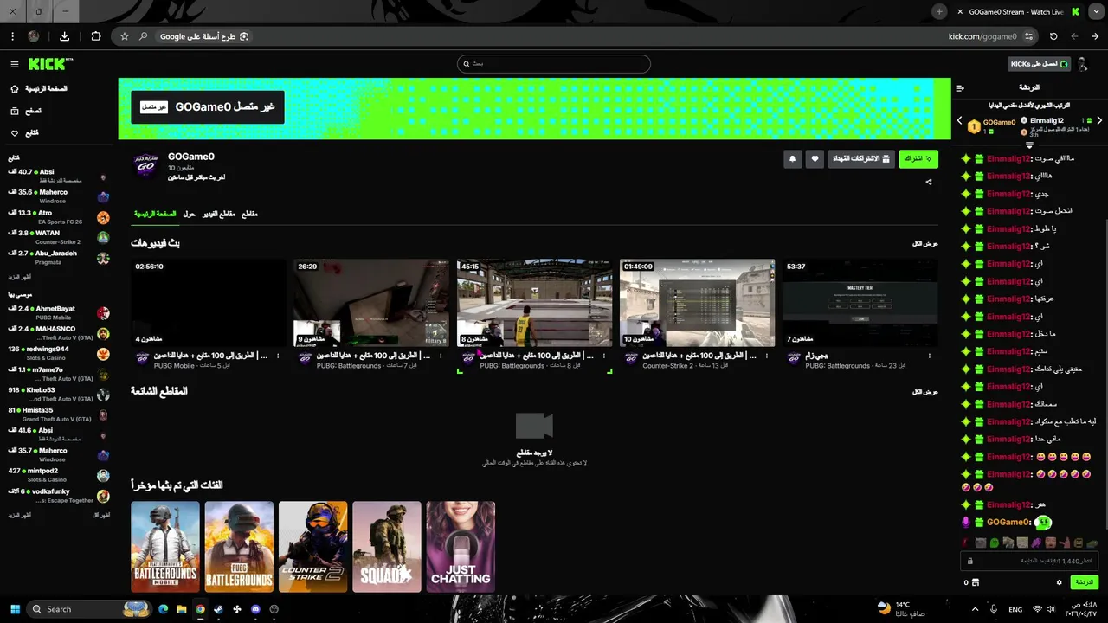Open options menu for the 01:49:09 video
Screen dimensions: 1108x623
click(766, 356)
